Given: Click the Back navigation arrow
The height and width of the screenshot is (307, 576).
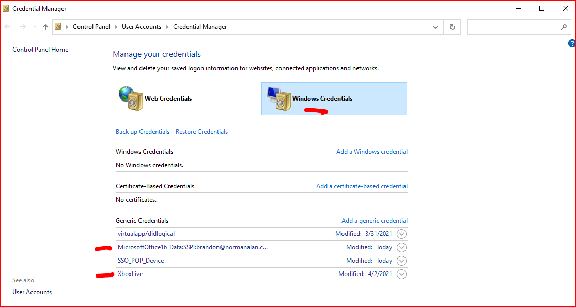Looking at the screenshot, I should point(8,27).
